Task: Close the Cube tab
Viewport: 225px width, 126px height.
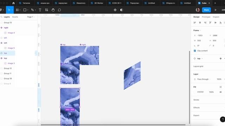Action: (x=209, y=3)
